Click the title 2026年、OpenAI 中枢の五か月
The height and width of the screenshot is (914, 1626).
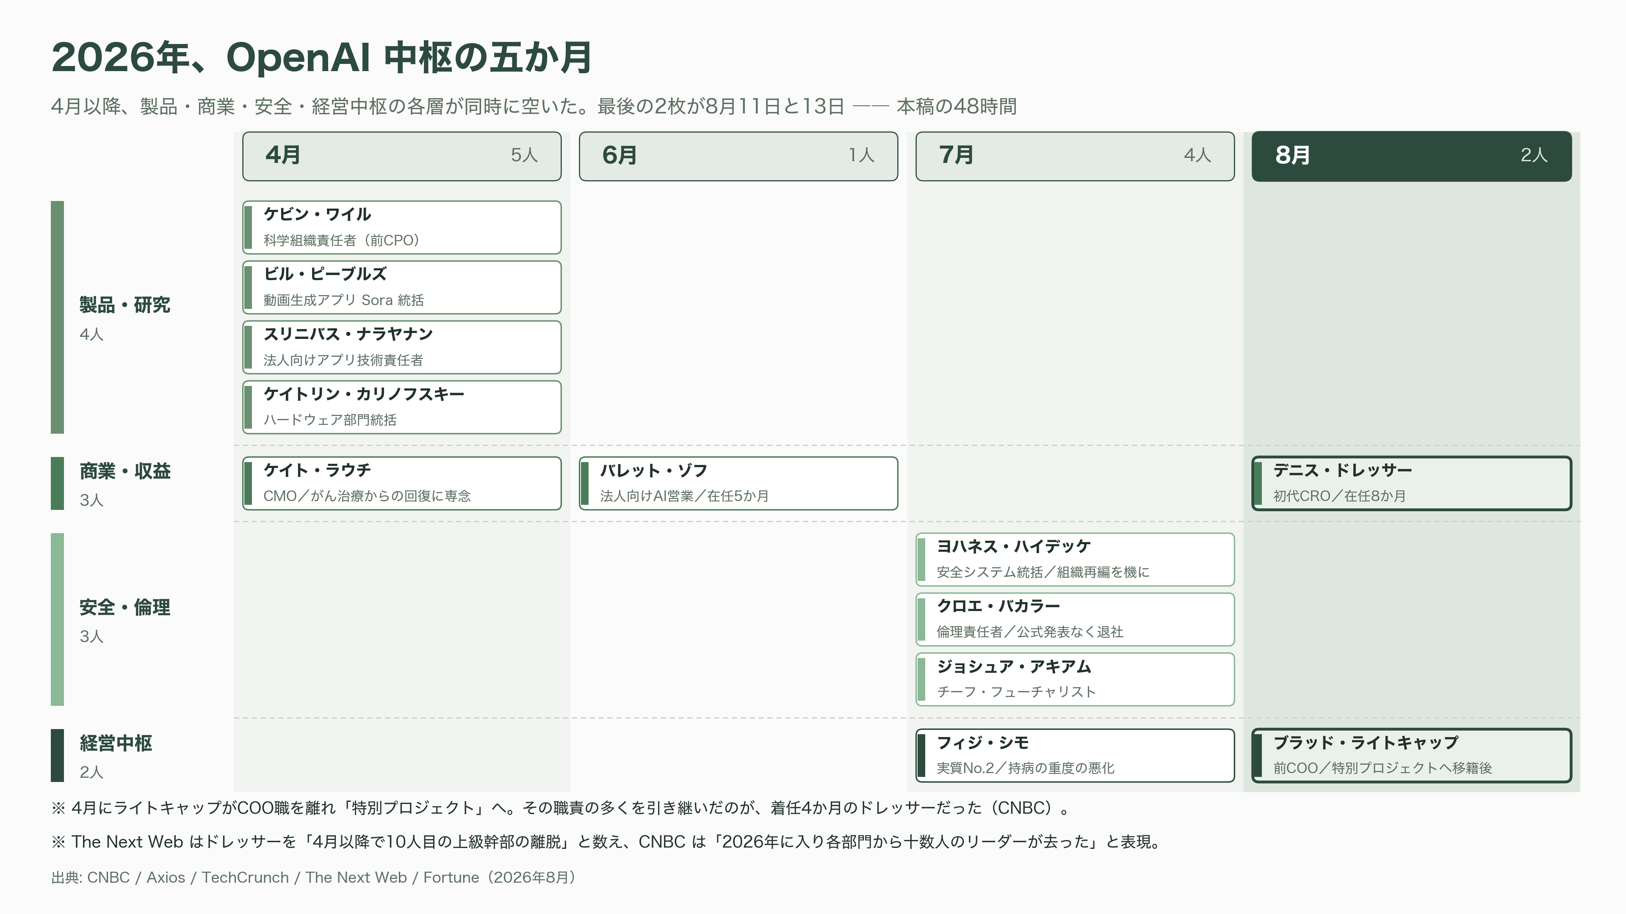click(321, 58)
